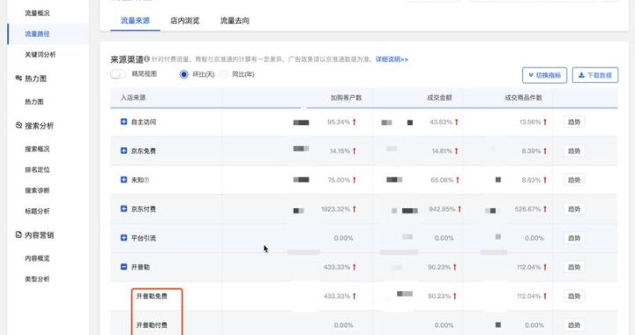Open 流量概况 in the sidebar
Viewport: 635px width, 335px height.
click(37, 13)
